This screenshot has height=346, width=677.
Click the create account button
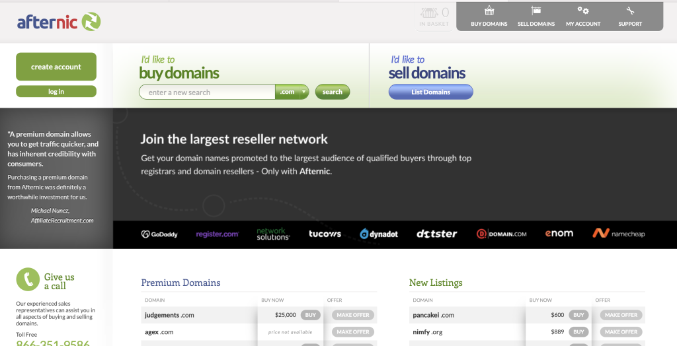(x=56, y=67)
